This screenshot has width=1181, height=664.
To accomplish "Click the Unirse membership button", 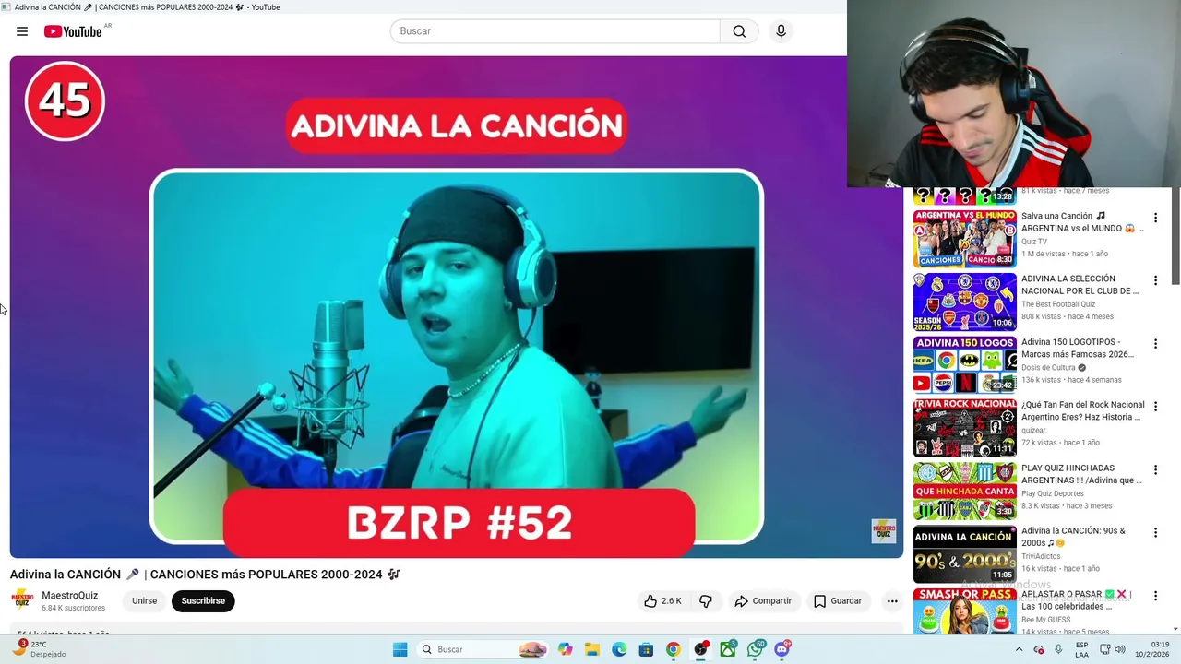I will (144, 600).
